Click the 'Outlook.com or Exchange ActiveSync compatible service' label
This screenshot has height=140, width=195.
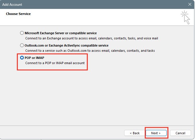point(67,45)
